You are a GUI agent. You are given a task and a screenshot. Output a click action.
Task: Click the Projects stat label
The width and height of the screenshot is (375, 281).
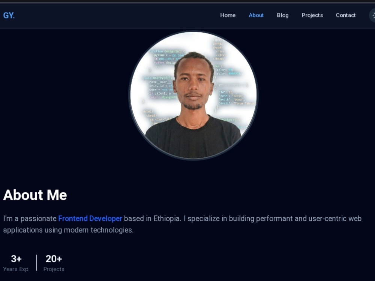click(x=54, y=269)
